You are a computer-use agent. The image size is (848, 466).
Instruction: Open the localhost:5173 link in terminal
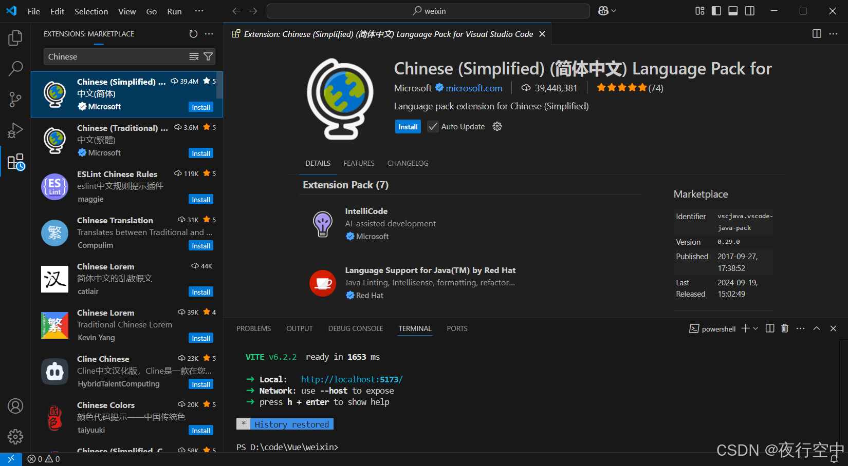pyautogui.click(x=352, y=379)
